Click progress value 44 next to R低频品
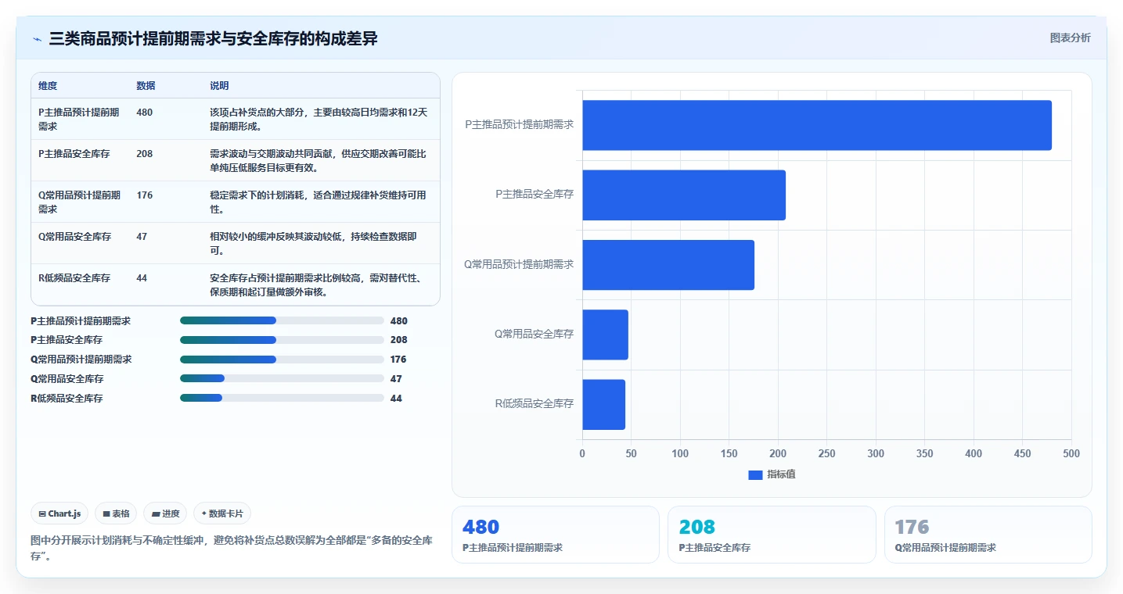 point(396,399)
